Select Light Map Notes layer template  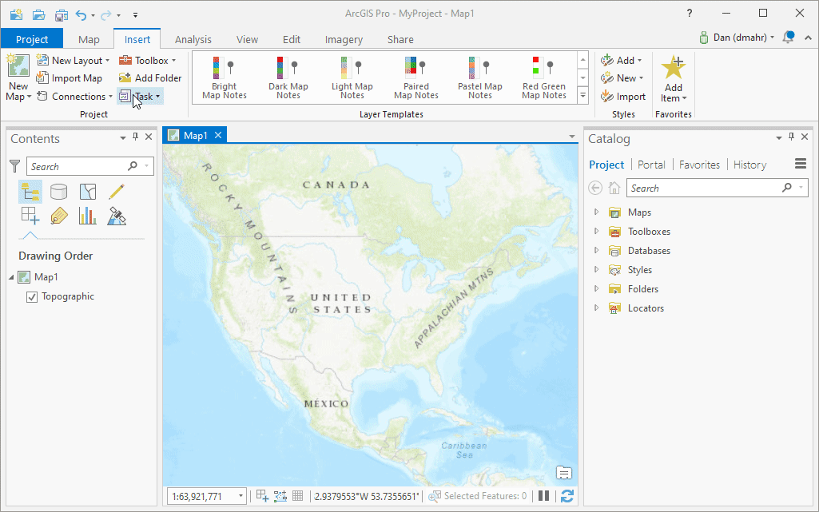click(352, 77)
